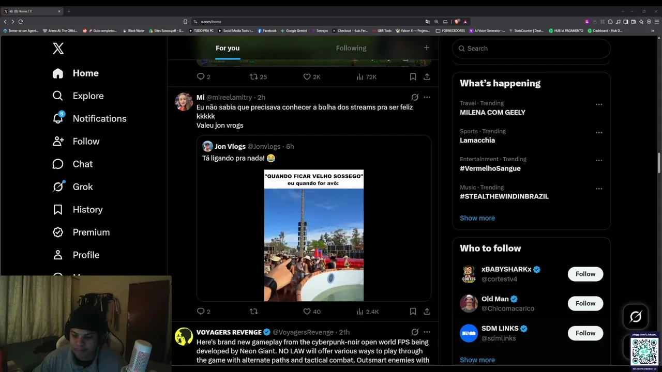Screen dimensions: 662x372
Task: Like the post with 2K likes
Action: pyautogui.click(x=312, y=77)
